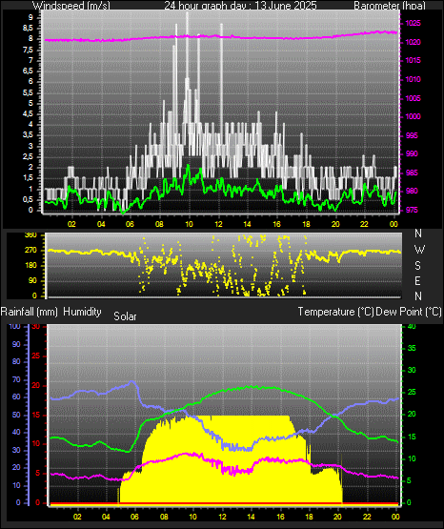The image size is (444, 529).
Task: Click hour label 08 under the temperature graph
Action: click(x=164, y=517)
